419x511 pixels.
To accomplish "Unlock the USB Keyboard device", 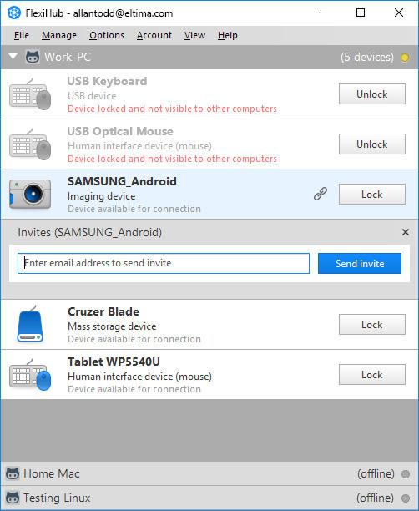I will point(372,94).
